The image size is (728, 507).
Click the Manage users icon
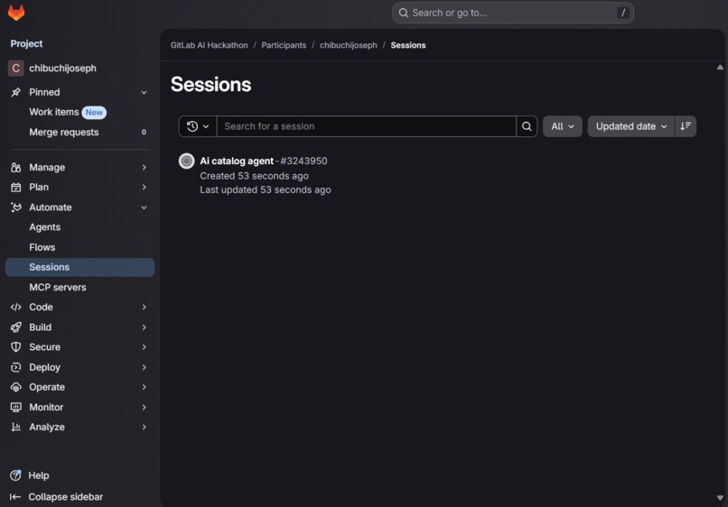coord(15,168)
